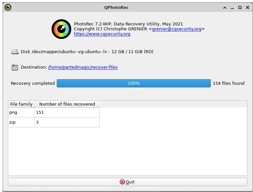The height and width of the screenshot is (192, 253).
Task: Open the /home/partedmagic/recover-files destination link
Action: (83, 67)
